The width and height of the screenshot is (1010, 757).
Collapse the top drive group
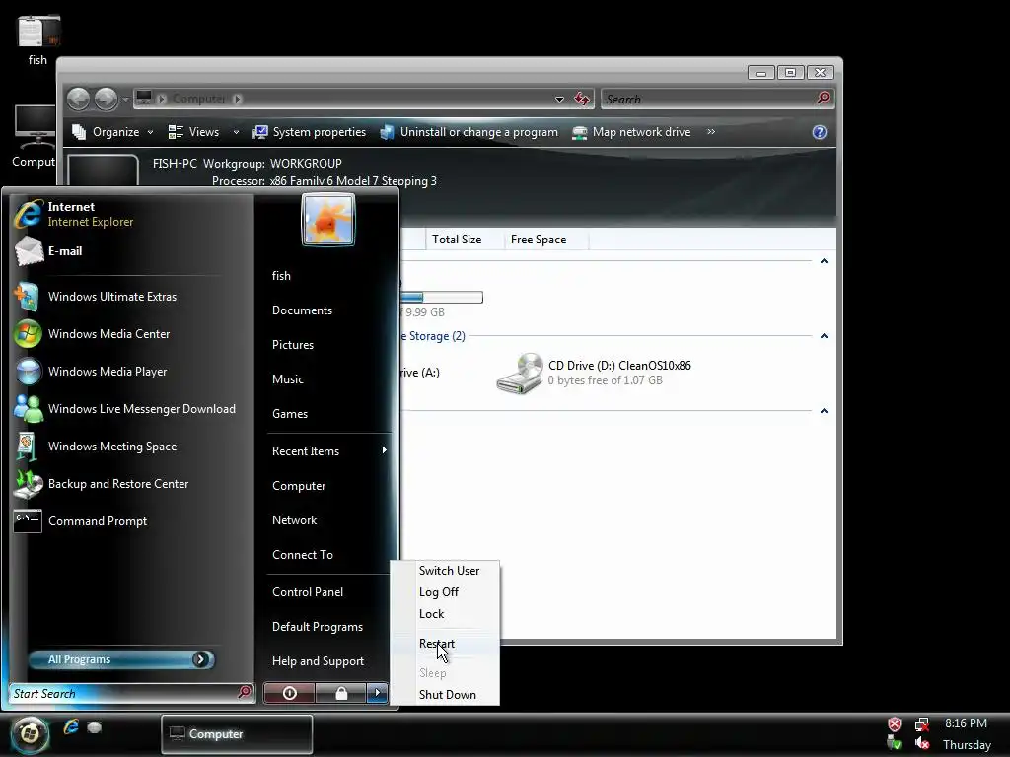point(824,261)
